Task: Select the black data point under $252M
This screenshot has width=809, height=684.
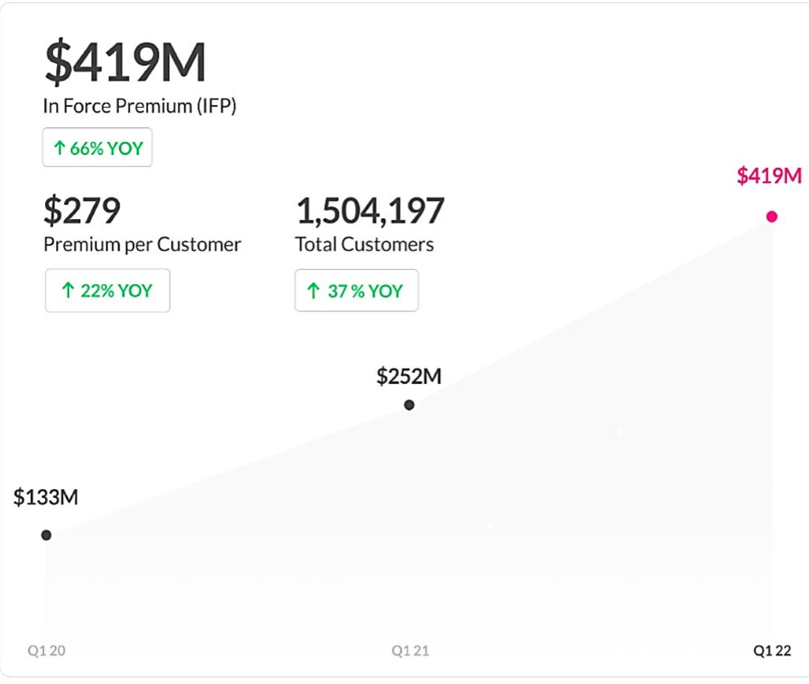Action: pyautogui.click(x=409, y=405)
